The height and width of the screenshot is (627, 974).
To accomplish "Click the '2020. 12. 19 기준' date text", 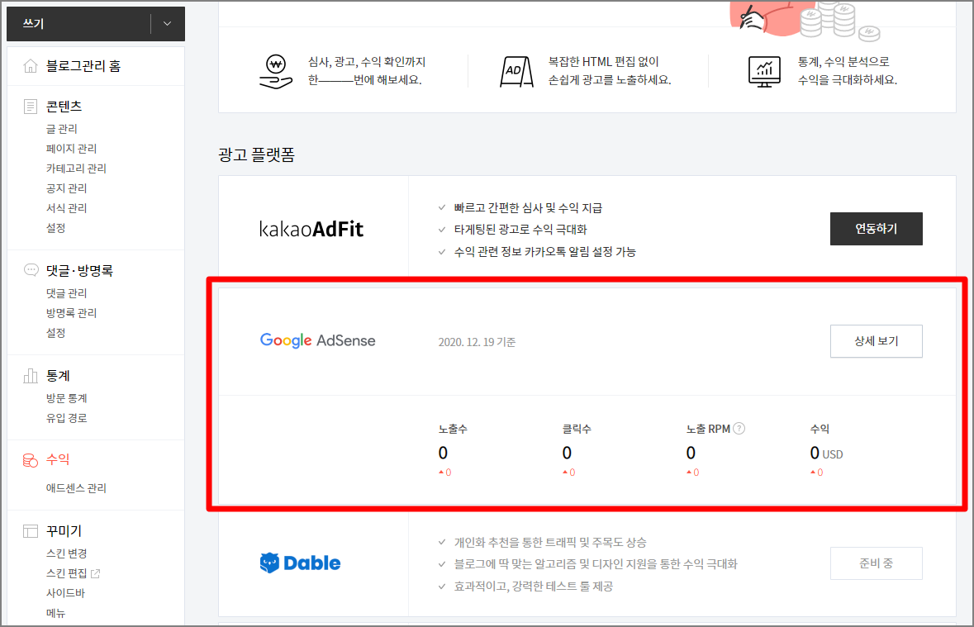I will pyautogui.click(x=477, y=342).
